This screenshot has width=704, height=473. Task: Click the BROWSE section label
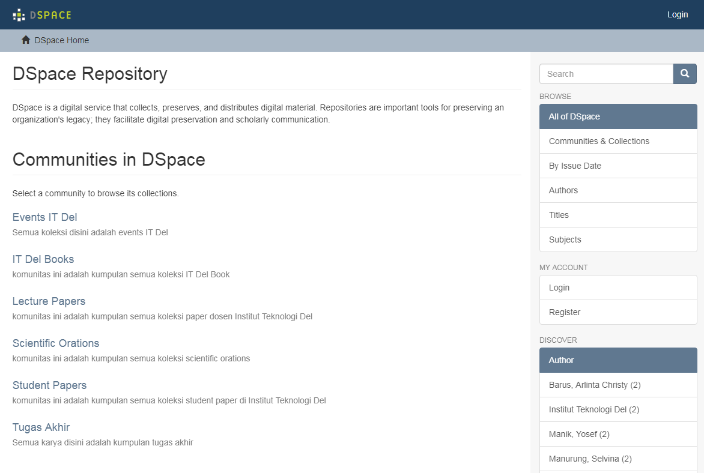tap(555, 97)
